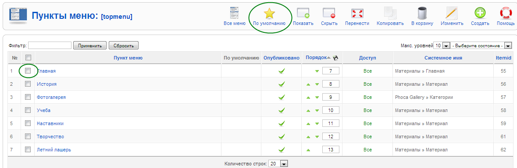Sort by Опубликовано column header

coord(281,58)
